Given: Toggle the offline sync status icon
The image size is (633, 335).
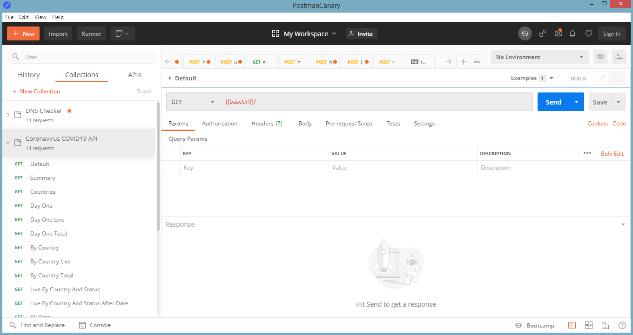Looking at the screenshot, I should tap(525, 33).
